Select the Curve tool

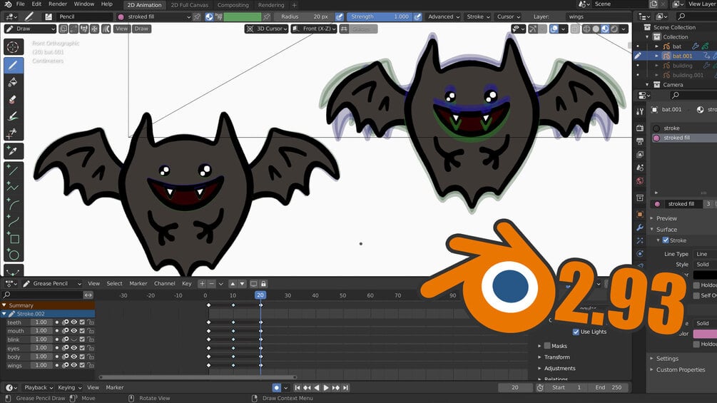click(14, 221)
